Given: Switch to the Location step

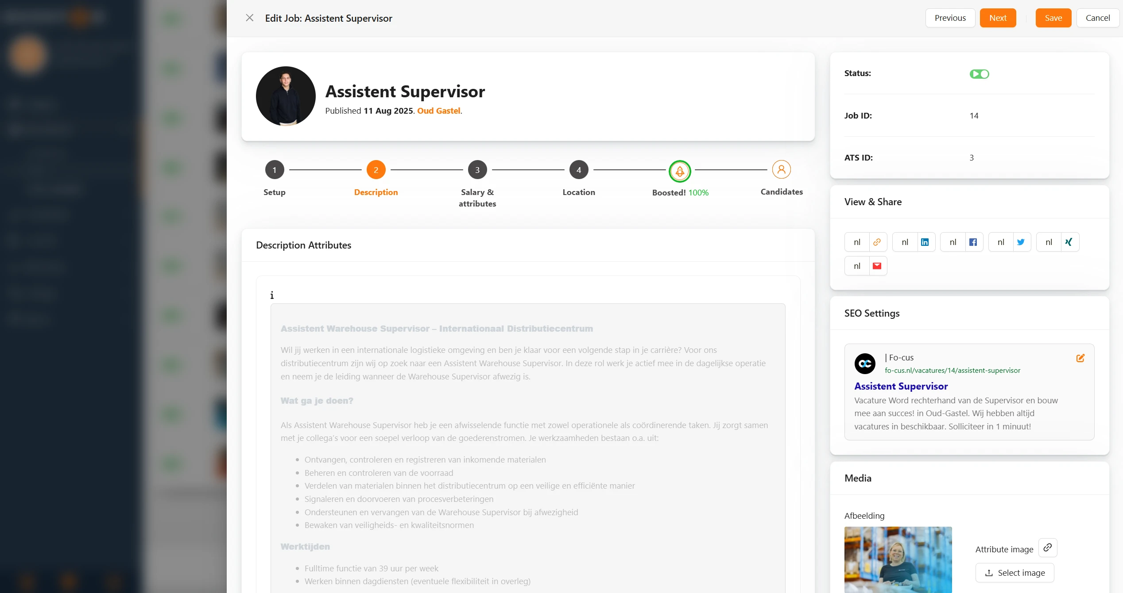Looking at the screenshot, I should pyautogui.click(x=579, y=170).
